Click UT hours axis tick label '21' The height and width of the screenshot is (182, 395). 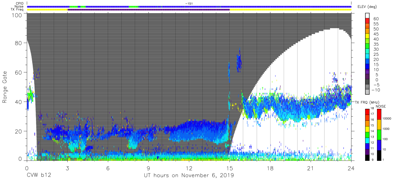point(310,169)
